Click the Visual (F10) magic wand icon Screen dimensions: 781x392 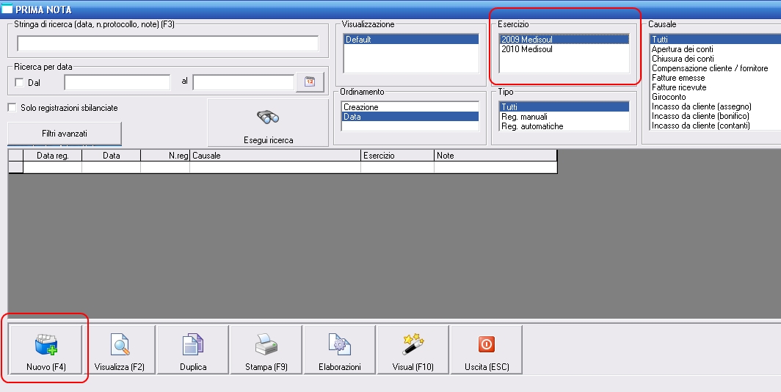tap(413, 344)
